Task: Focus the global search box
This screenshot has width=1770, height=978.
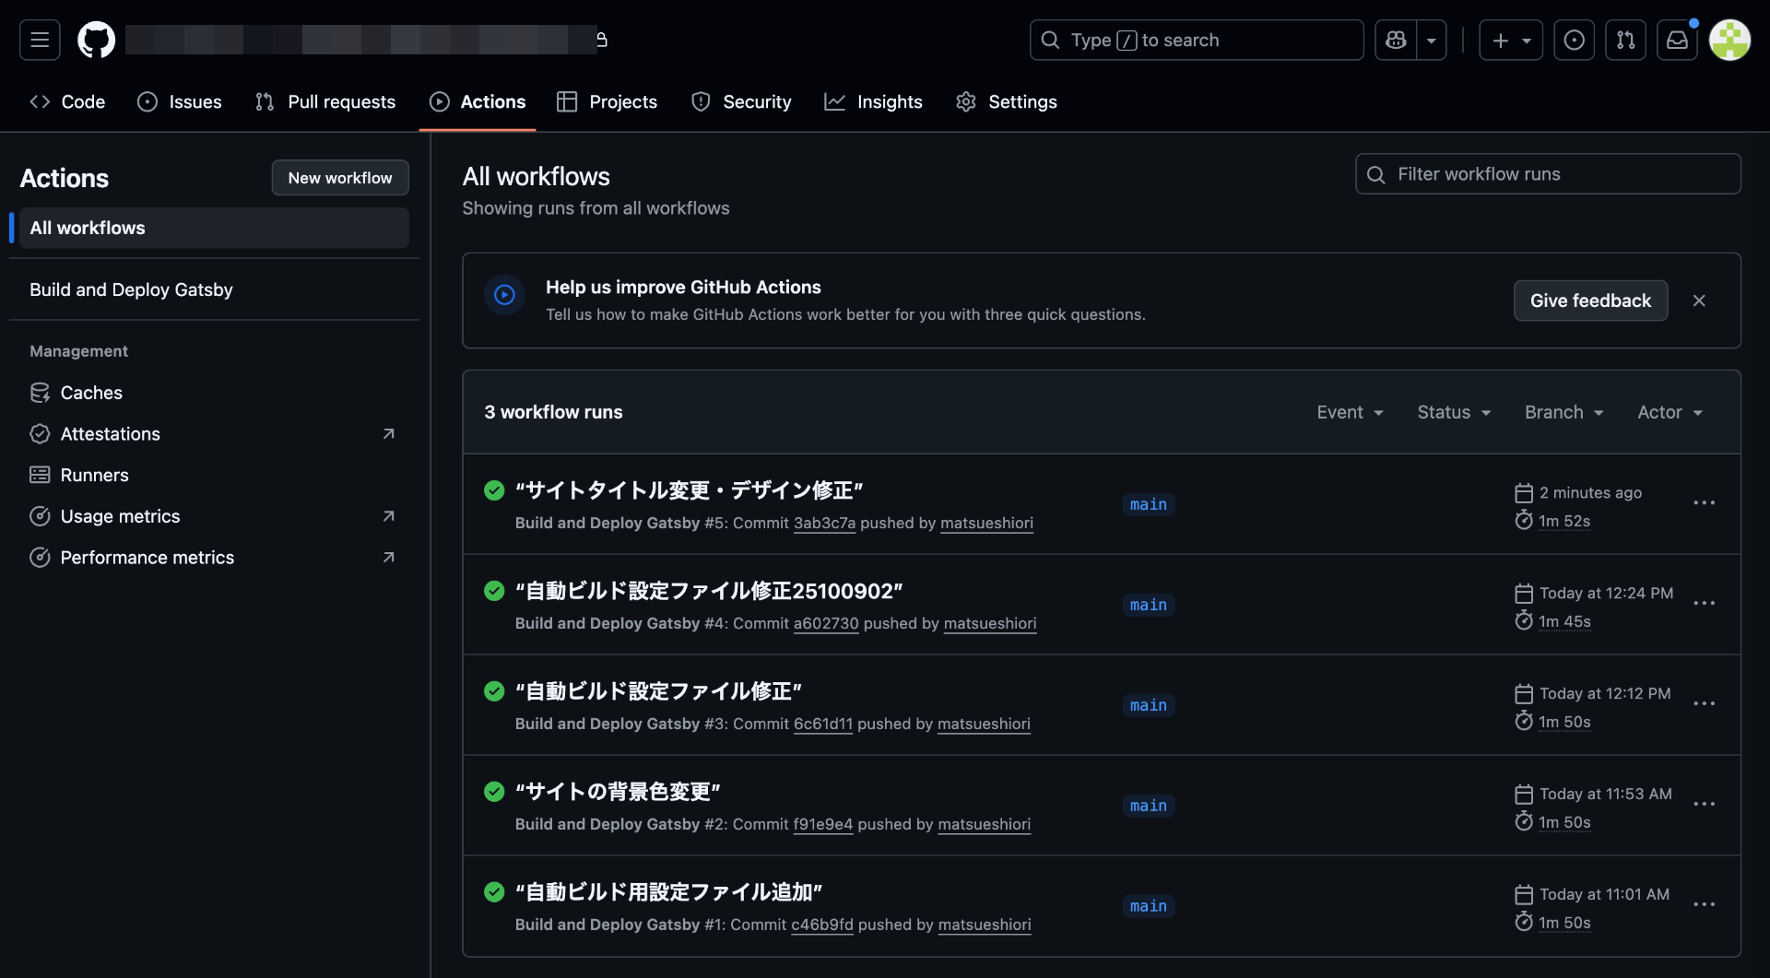Action: point(1197,40)
